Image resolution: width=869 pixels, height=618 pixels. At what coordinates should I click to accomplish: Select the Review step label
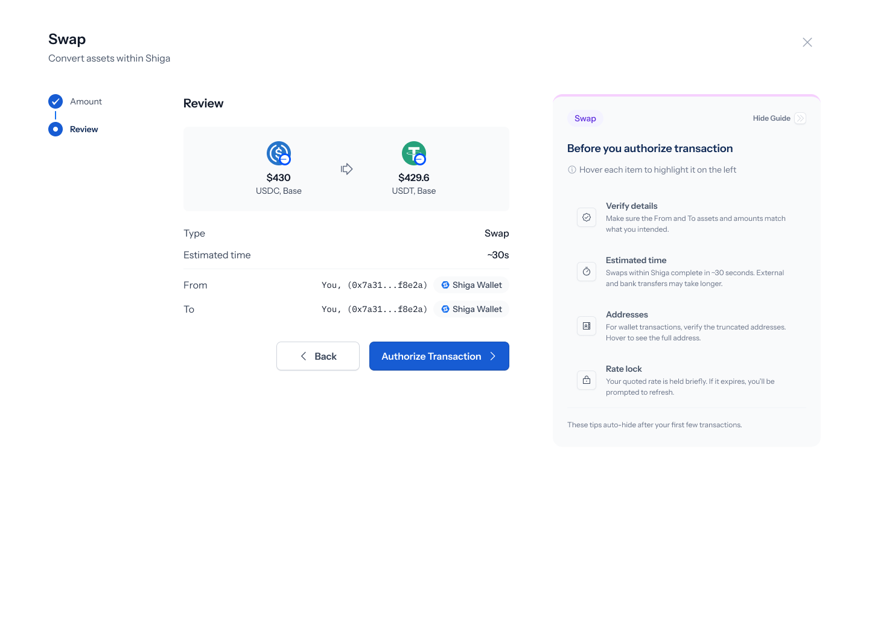pos(84,129)
